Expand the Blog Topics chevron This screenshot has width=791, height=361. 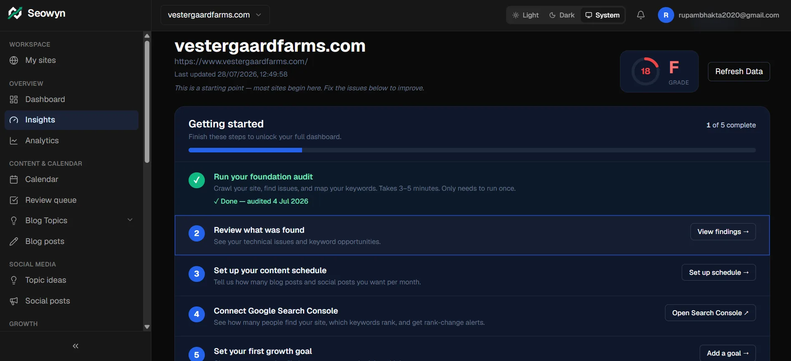tap(130, 220)
